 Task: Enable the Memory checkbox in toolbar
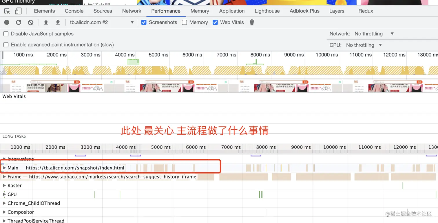[x=184, y=22]
